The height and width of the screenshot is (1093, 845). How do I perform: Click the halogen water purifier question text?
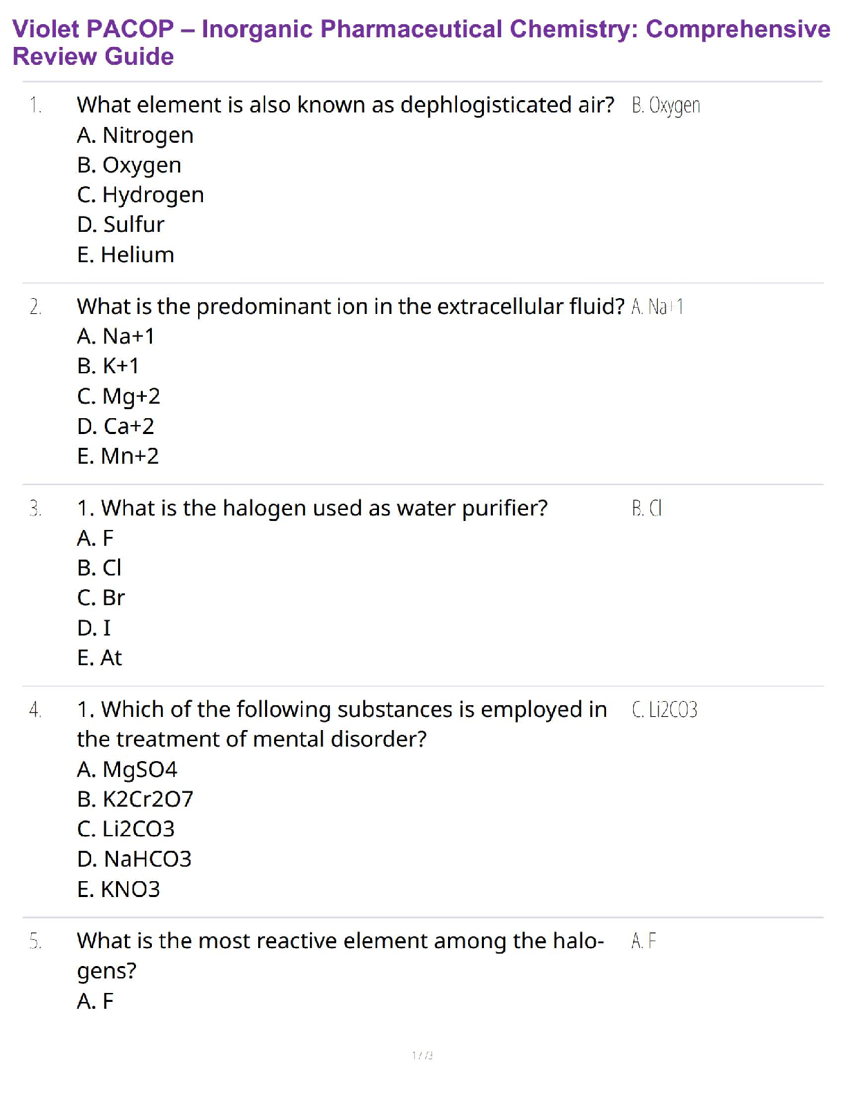[312, 508]
